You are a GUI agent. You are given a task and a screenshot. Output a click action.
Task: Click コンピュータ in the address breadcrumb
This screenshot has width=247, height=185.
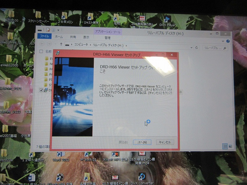pyautogui.click(x=81, y=44)
